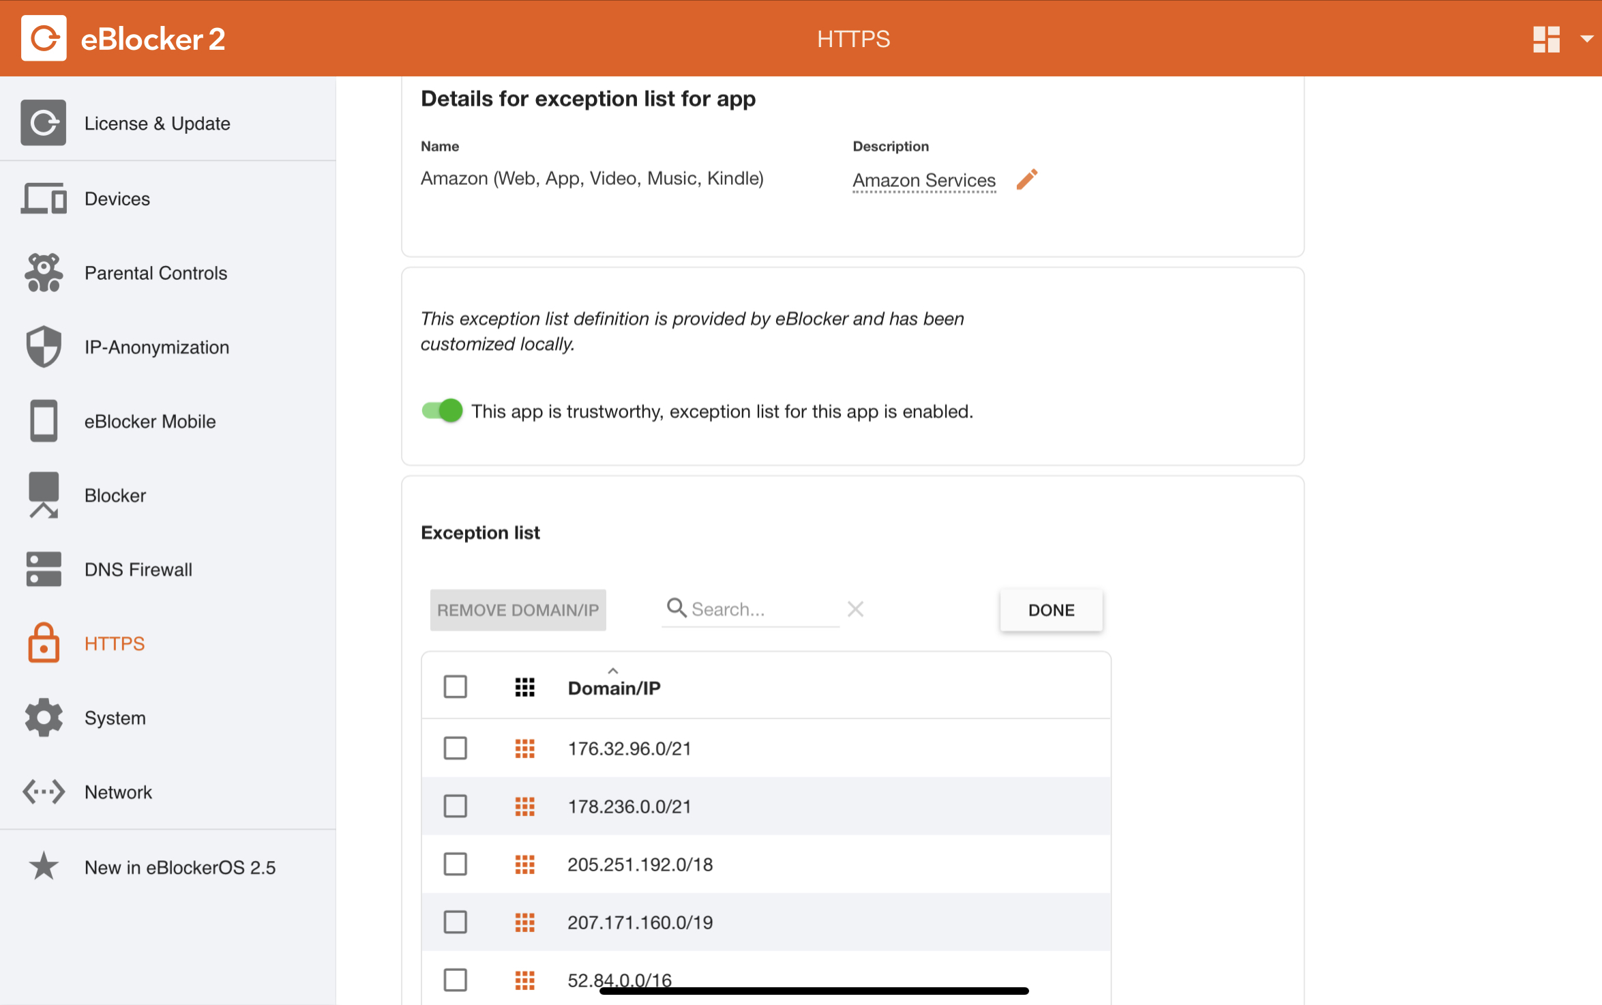Viewport: 1602px width, 1005px height.
Task: Open the Blocker section
Action: [115, 495]
